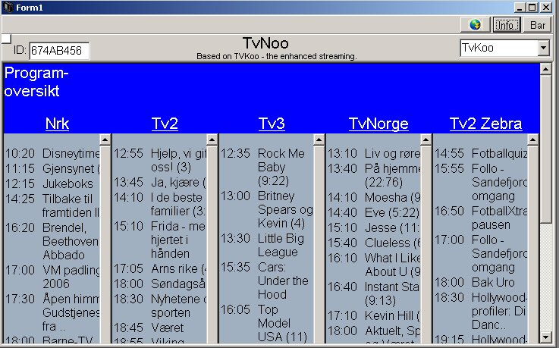This screenshot has width=559, height=348.
Task: Select the 16:40 Instant Star entry
Action: (374, 294)
